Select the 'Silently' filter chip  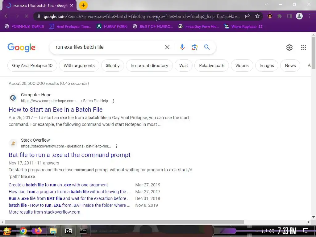[x=112, y=65]
